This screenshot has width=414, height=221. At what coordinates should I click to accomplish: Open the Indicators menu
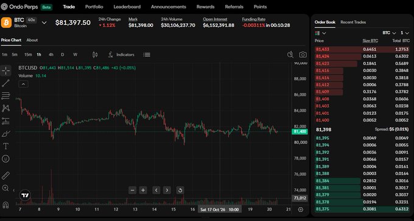[x=121, y=55]
